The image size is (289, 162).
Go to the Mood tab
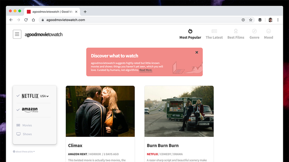click(x=268, y=37)
